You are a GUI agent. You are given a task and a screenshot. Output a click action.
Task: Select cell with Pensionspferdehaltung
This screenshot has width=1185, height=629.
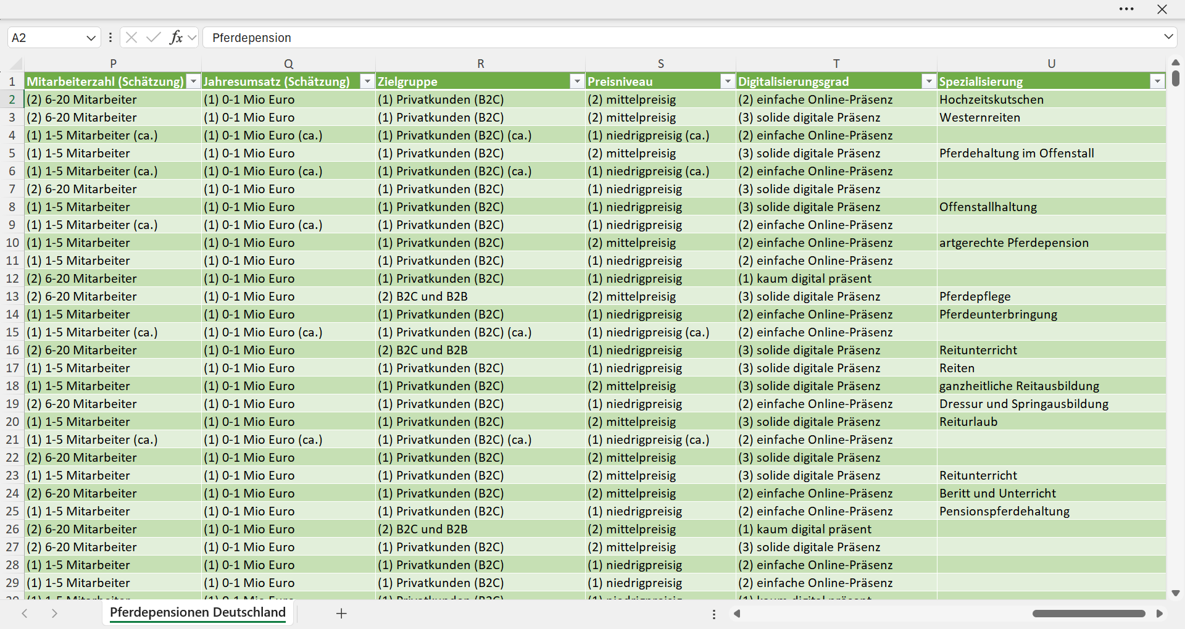pos(1051,511)
